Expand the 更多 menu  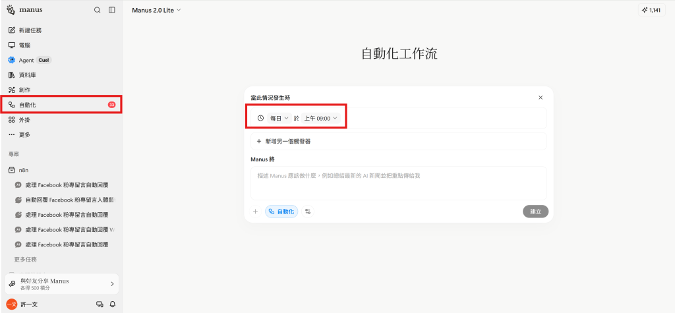(61, 135)
